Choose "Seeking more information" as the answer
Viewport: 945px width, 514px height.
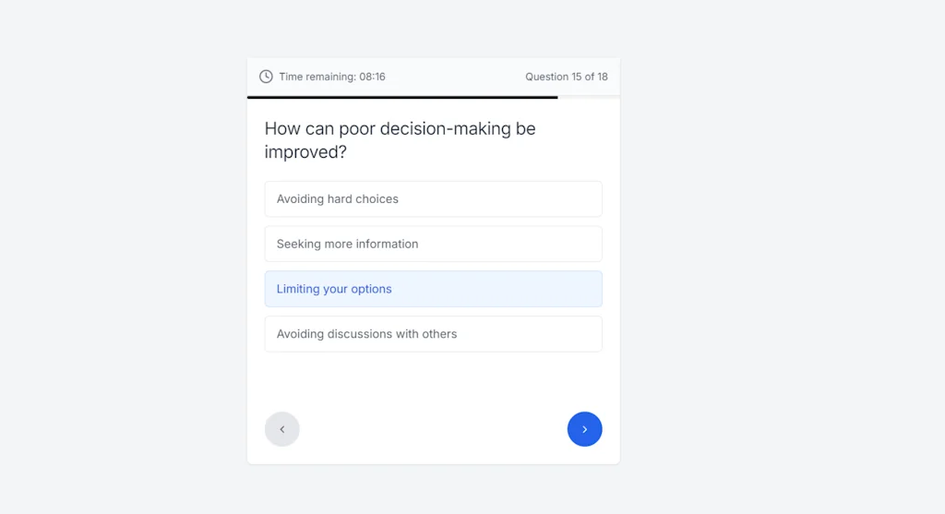coord(433,245)
